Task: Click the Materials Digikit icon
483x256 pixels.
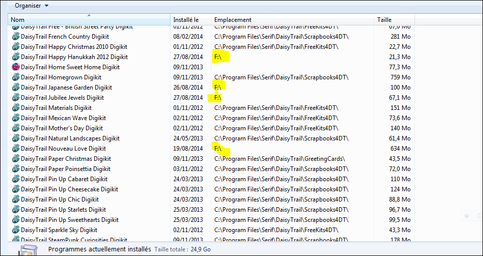Action: point(16,108)
